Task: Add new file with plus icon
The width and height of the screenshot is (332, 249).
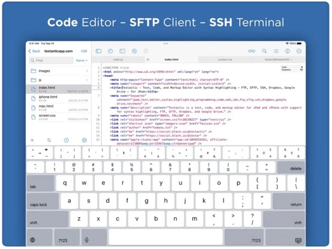Action: point(32,140)
